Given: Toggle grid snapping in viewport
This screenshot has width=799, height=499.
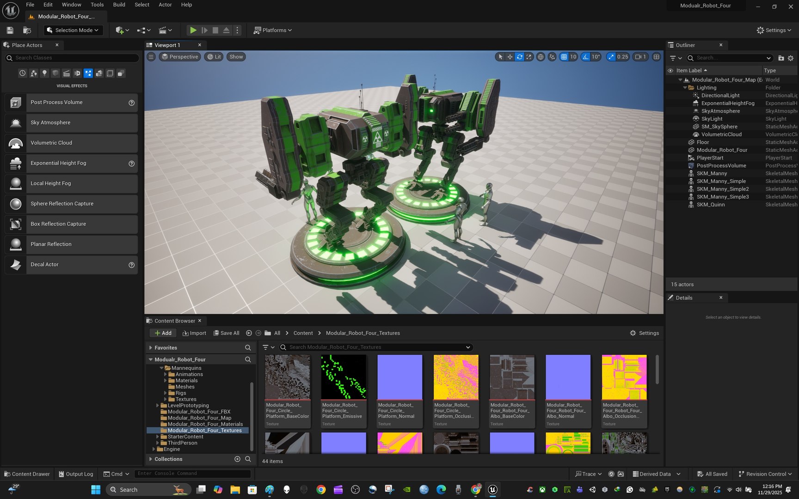Looking at the screenshot, I should point(564,57).
